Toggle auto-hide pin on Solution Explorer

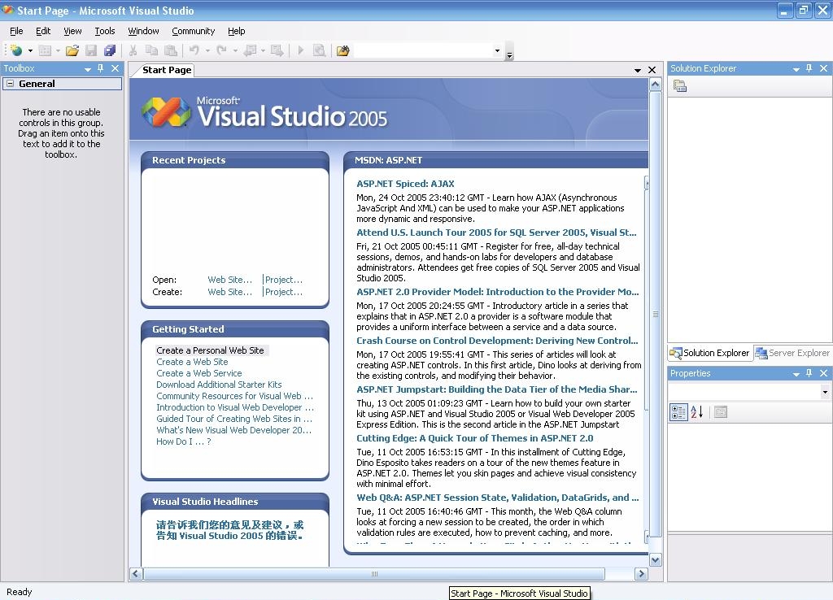809,68
